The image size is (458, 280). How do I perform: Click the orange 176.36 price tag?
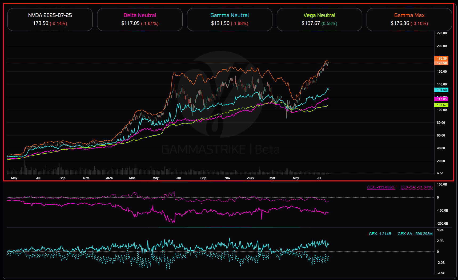[441, 59]
